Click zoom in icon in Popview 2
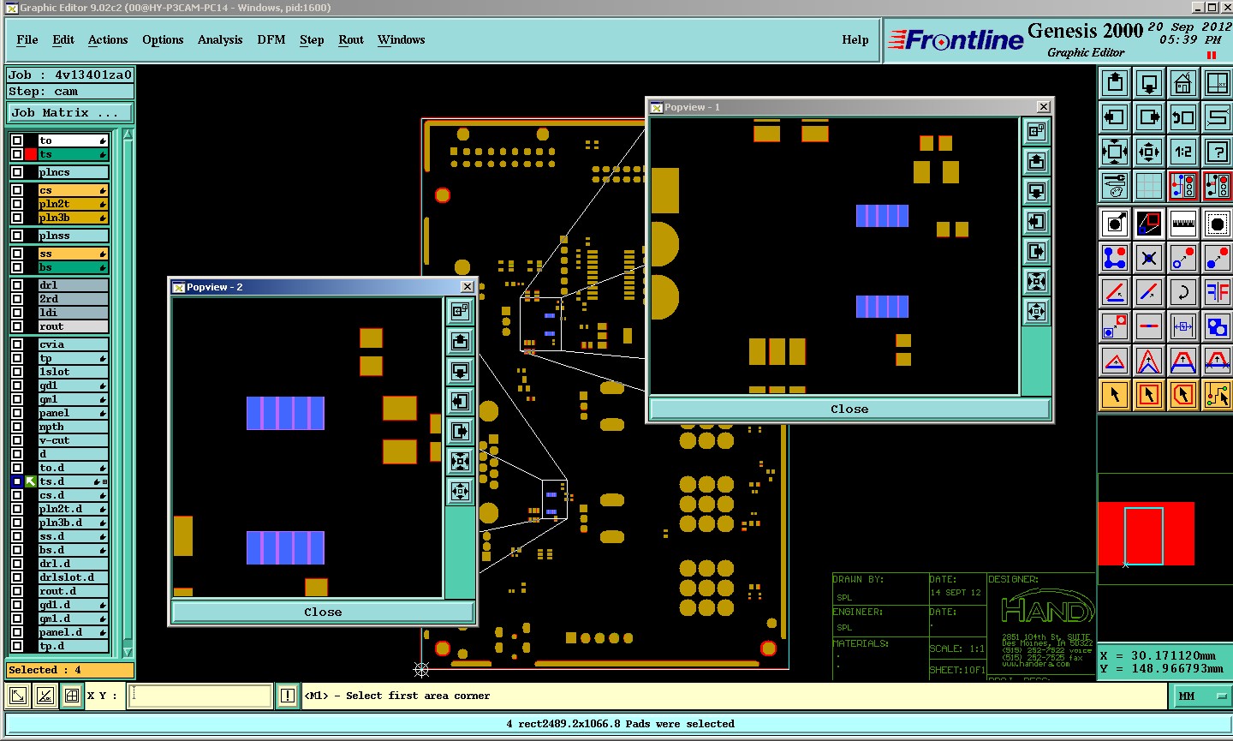Viewport: 1233px width, 741px height. 460,461
